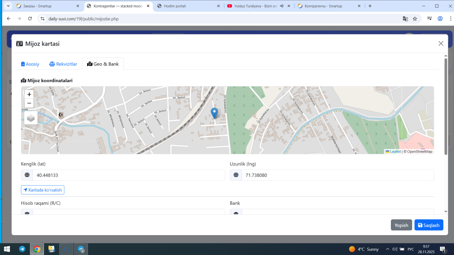This screenshot has width=454, height=255.
Task: Close the Mijoz kartasi dialog with X
Action: (441, 44)
